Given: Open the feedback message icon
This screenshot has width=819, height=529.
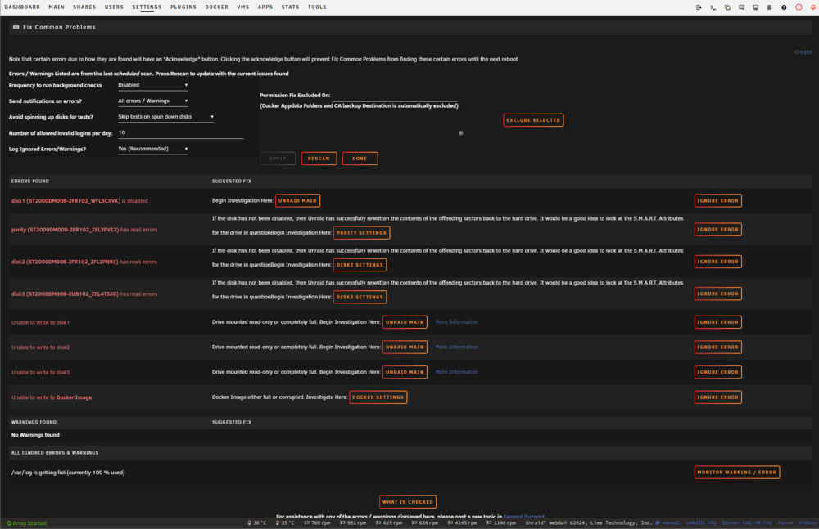Looking at the screenshot, I should pyautogui.click(x=742, y=7).
